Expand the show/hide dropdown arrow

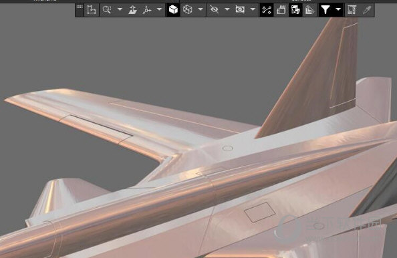point(227,9)
